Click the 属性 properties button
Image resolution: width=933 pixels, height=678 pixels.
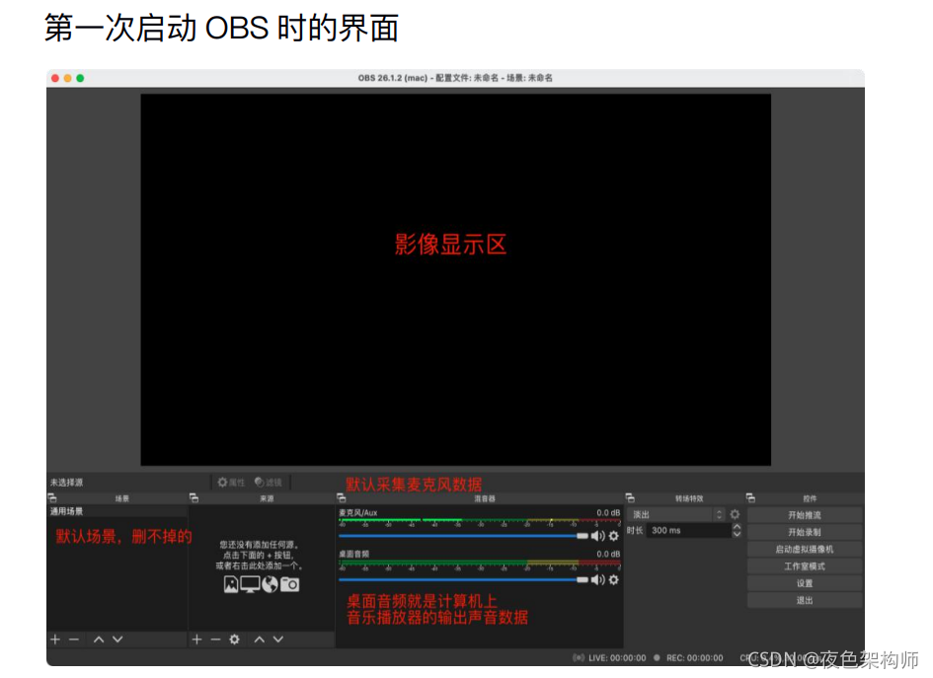click(231, 483)
